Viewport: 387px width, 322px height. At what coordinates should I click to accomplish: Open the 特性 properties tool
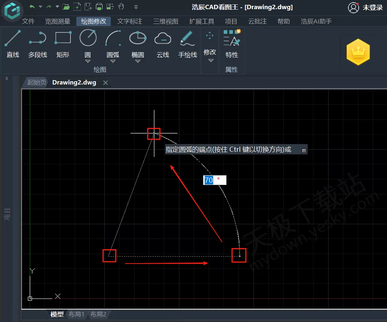pos(232,44)
